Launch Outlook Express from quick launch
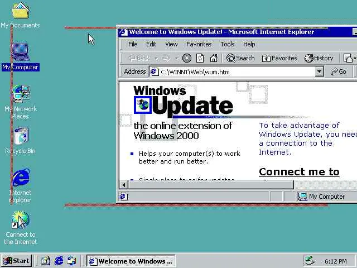Viewport: 357px width, 268px height. coord(71,261)
